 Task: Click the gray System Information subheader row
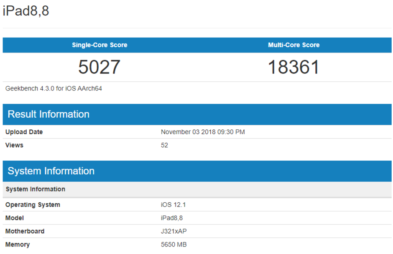[x=35, y=189]
